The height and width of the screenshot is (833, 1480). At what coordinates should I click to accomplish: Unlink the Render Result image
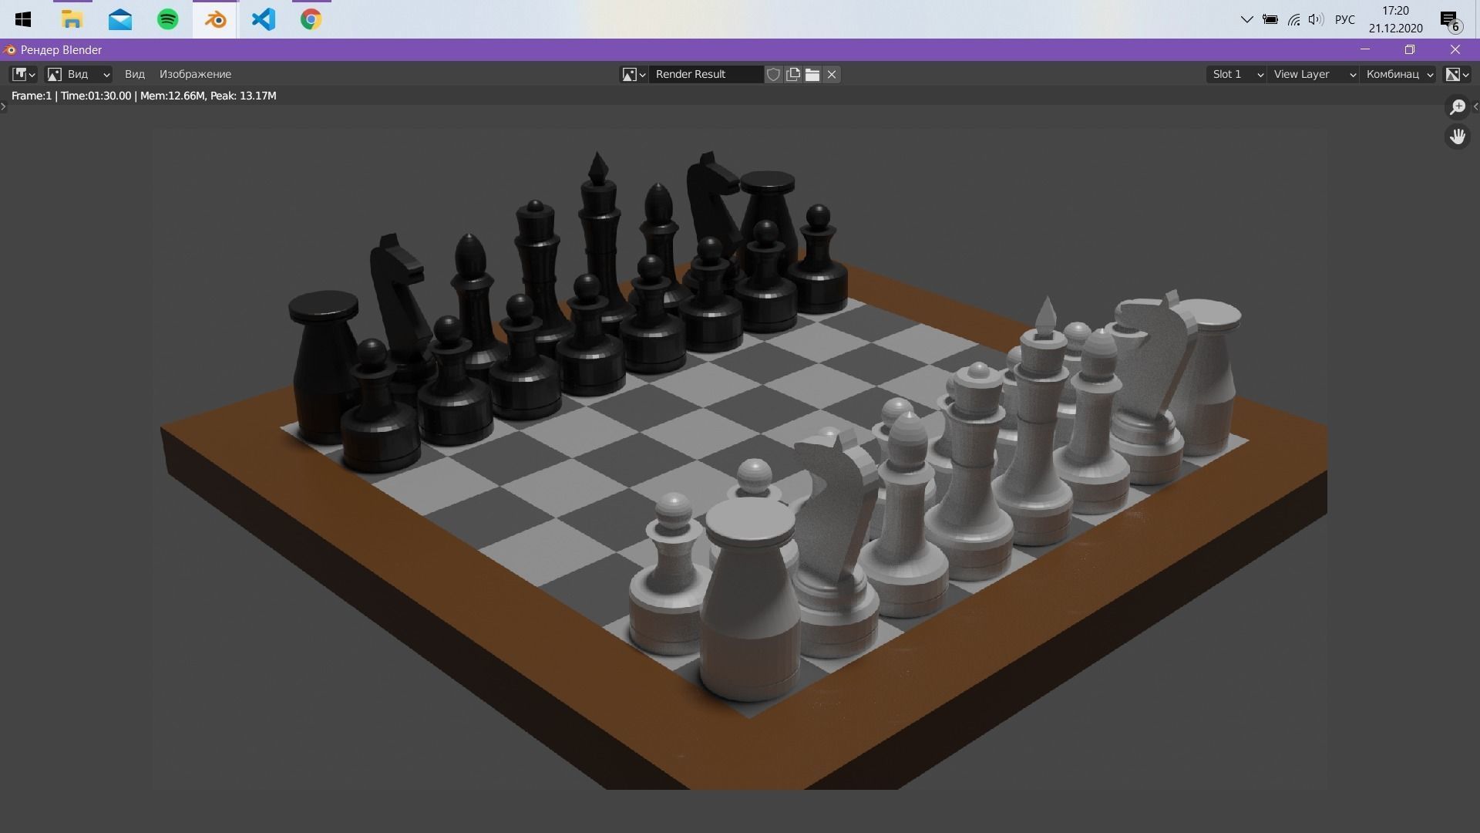(x=832, y=74)
